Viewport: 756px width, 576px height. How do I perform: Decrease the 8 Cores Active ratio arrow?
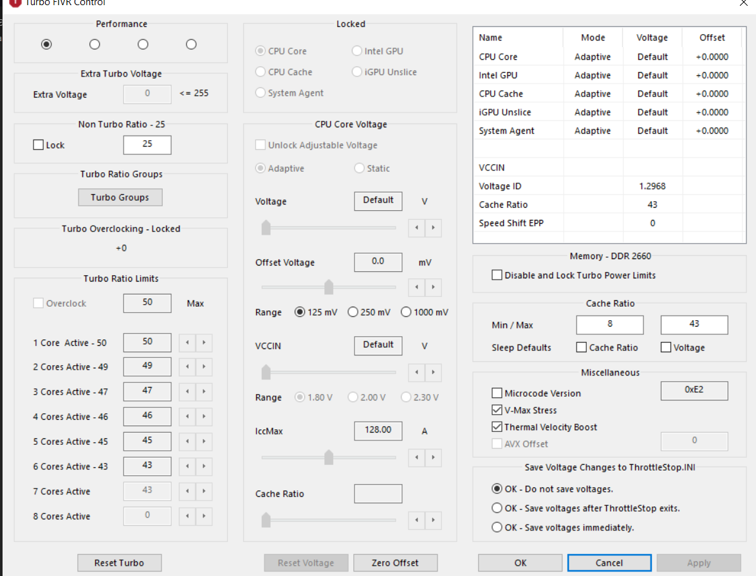[187, 516]
